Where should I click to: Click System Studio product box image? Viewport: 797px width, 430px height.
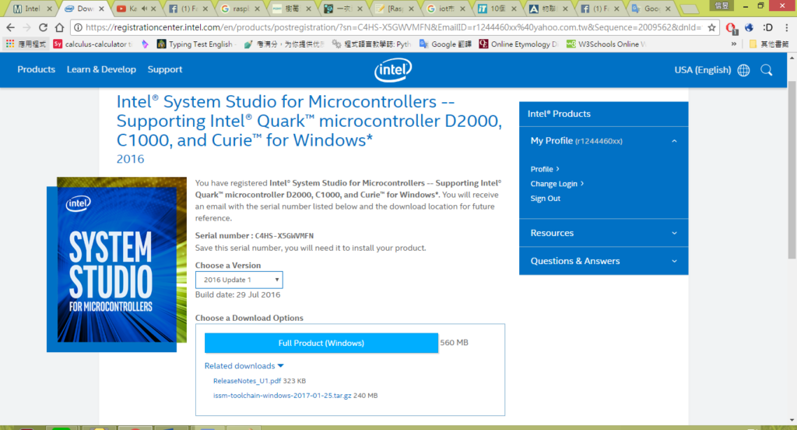(x=117, y=265)
